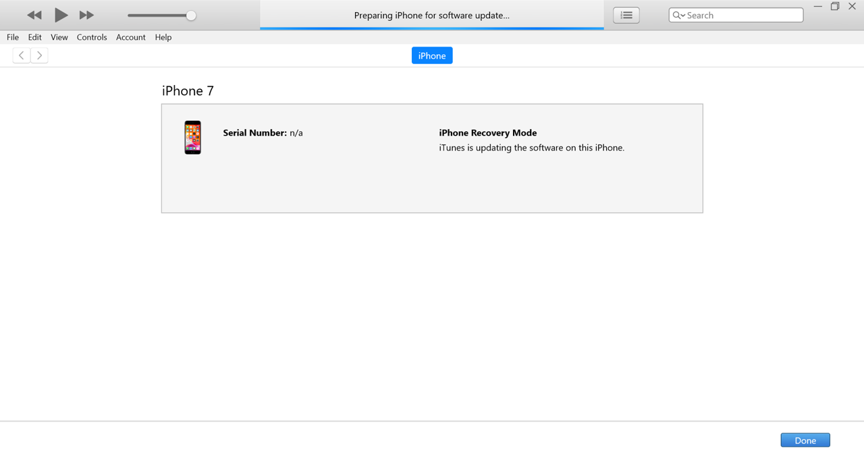Image resolution: width=864 pixels, height=457 pixels.
Task: Open the Account menu
Action: point(130,37)
